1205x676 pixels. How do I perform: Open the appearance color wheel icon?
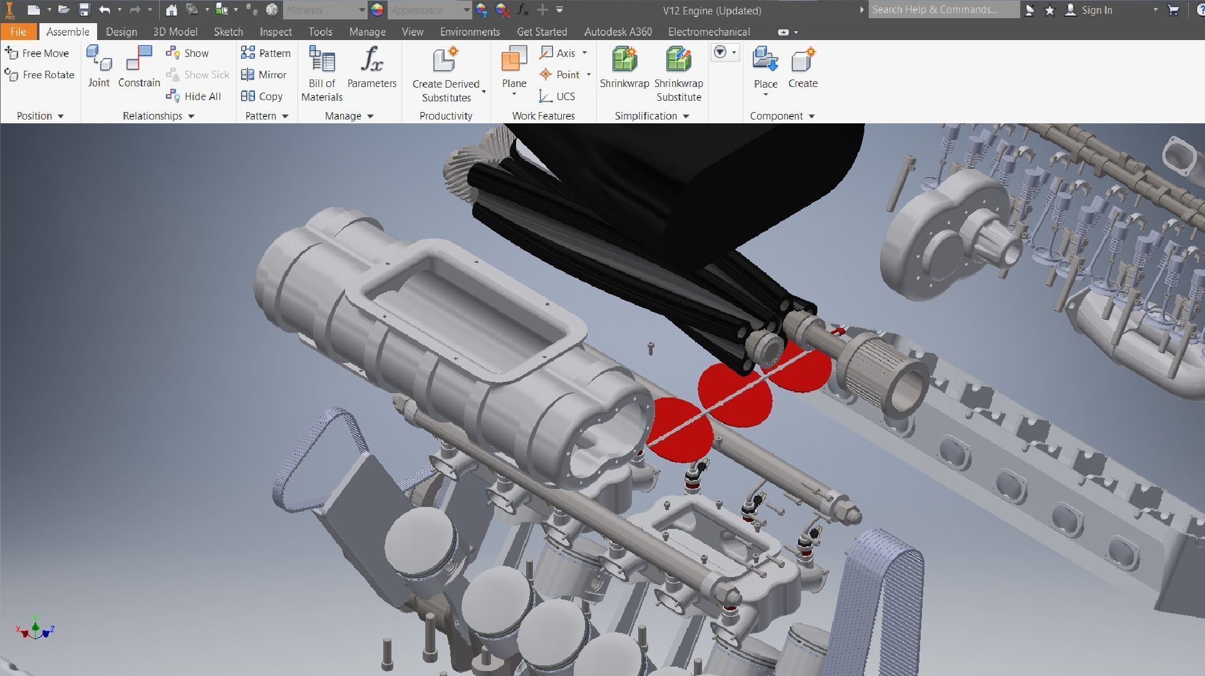click(x=377, y=10)
